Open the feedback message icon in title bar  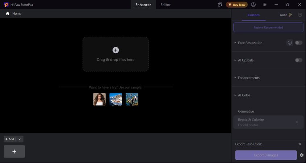[x=220, y=5]
